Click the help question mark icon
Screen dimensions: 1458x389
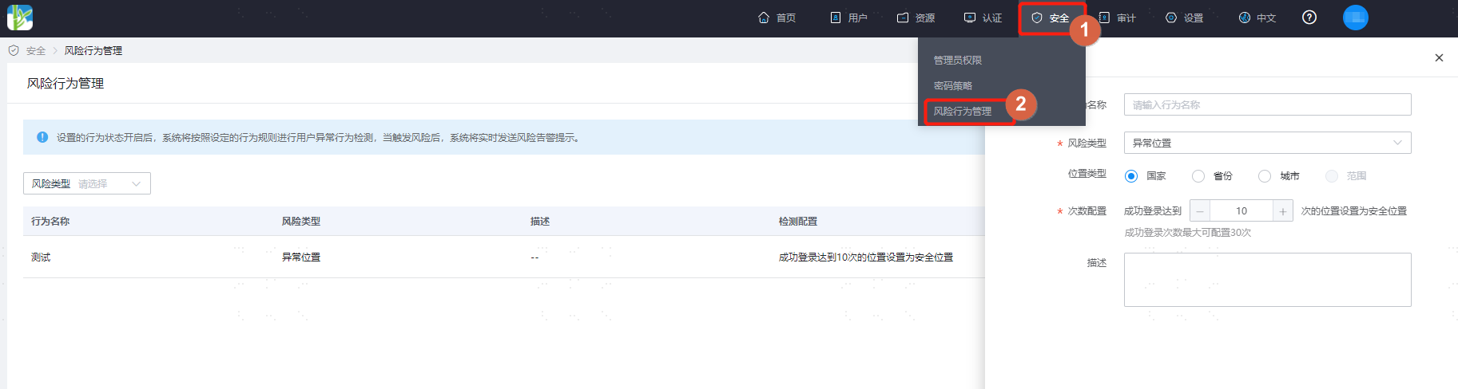(1309, 18)
